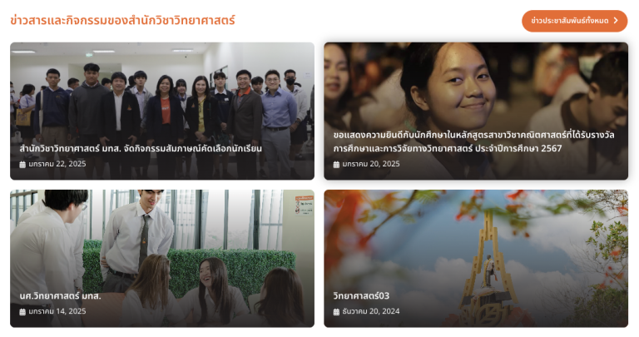
Task: Click calendar icon beside มกราคม 20, 2025
Action: click(x=336, y=165)
